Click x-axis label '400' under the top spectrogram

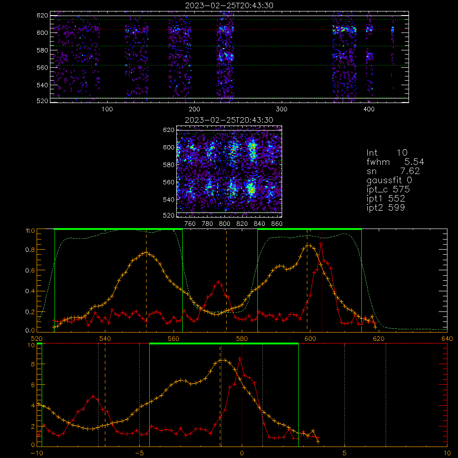[x=369, y=109]
